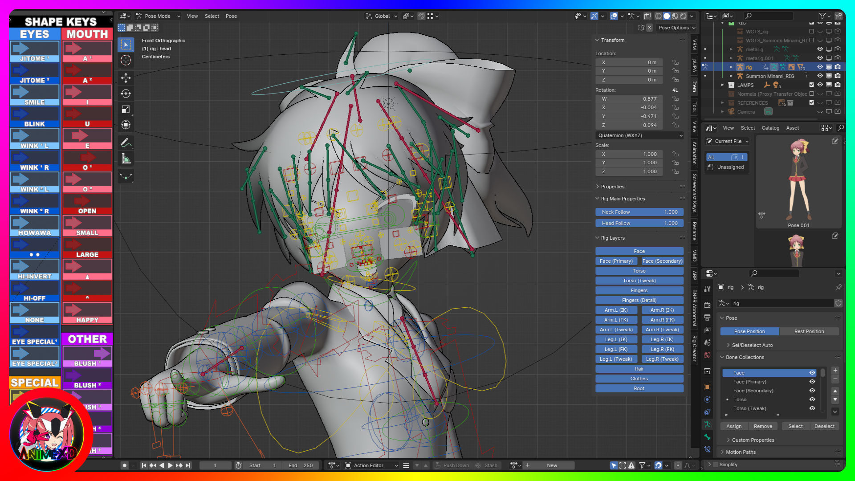Screen dimensions: 855x481
Task: Lock Location X value
Action: (x=676, y=62)
